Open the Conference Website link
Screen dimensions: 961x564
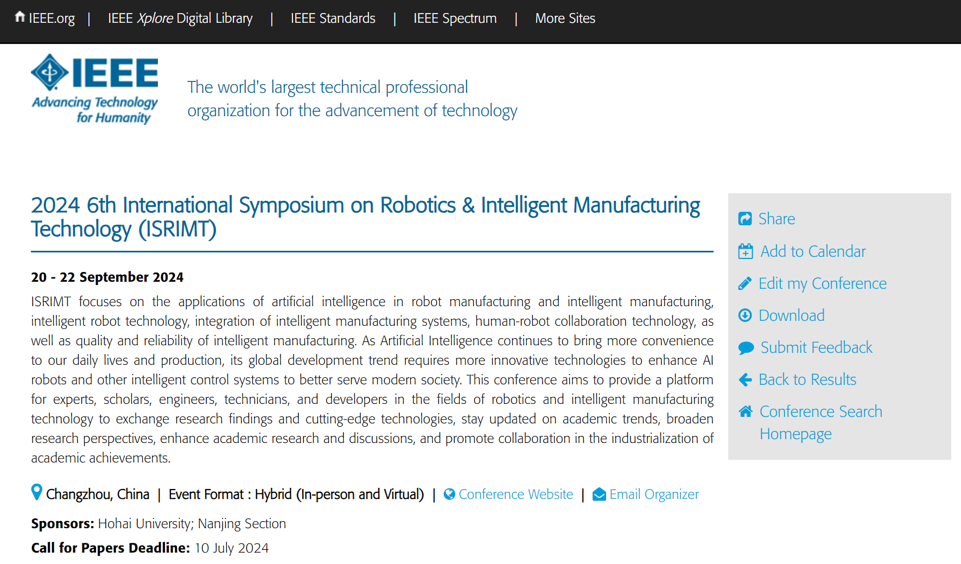(515, 495)
